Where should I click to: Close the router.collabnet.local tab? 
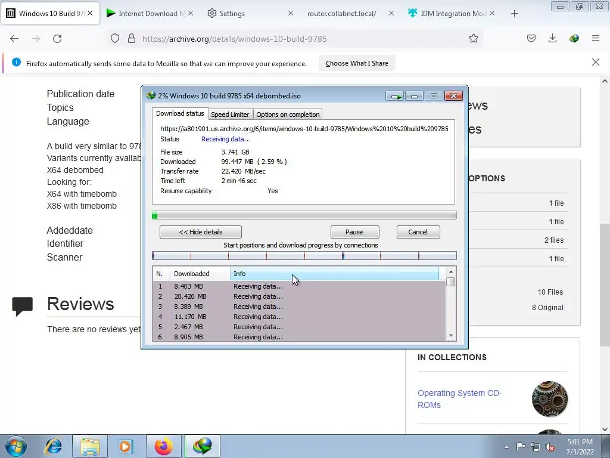click(391, 13)
